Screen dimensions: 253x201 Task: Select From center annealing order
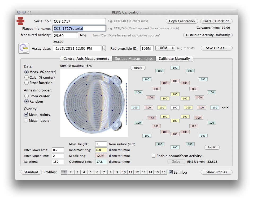(27, 96)
